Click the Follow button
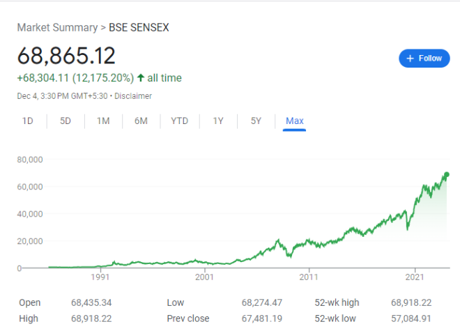Screen dimensions: 460x331 coord(424,59)
